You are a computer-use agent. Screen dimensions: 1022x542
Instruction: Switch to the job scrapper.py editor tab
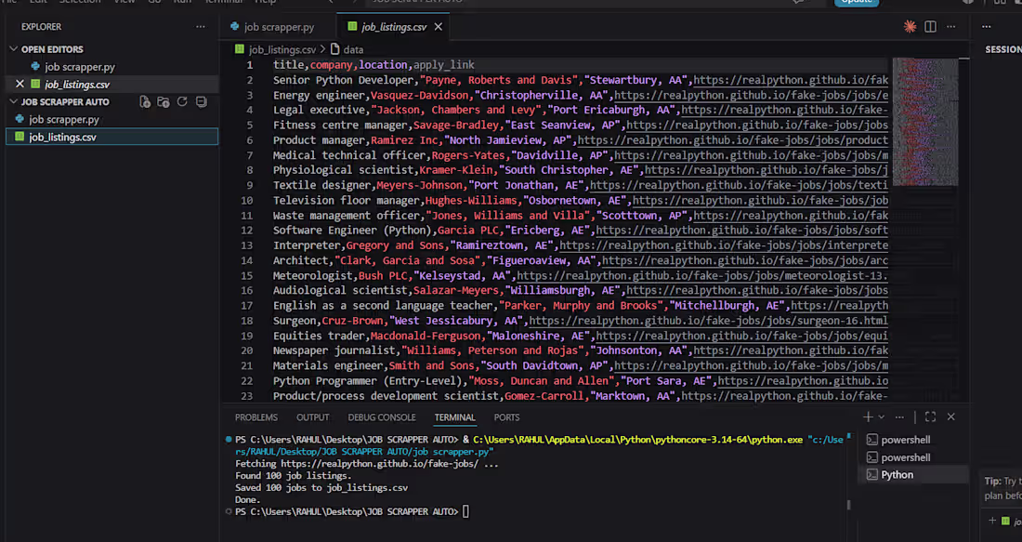pyautogui.click(x=278, y=27)
